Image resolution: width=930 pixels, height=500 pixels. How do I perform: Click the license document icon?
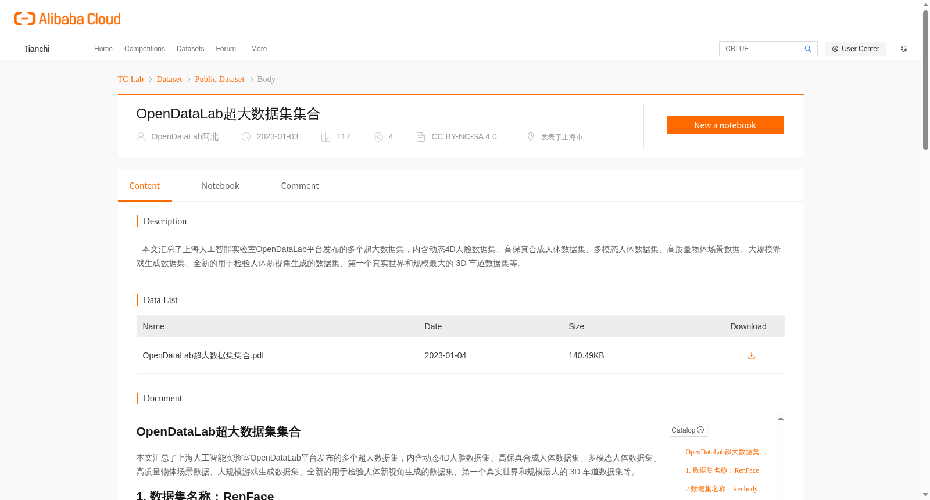coord(421,137)
